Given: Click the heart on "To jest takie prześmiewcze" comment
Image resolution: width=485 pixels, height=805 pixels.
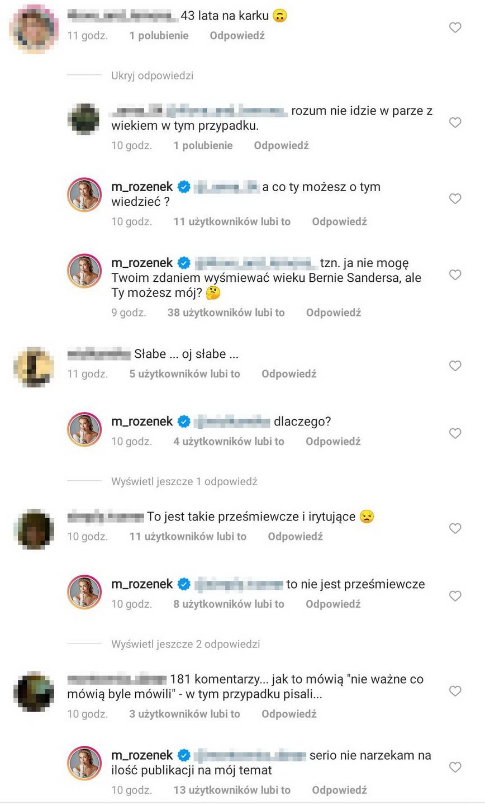Looking at the screenshot, I should pyautogui.click(x=455, y=528).
